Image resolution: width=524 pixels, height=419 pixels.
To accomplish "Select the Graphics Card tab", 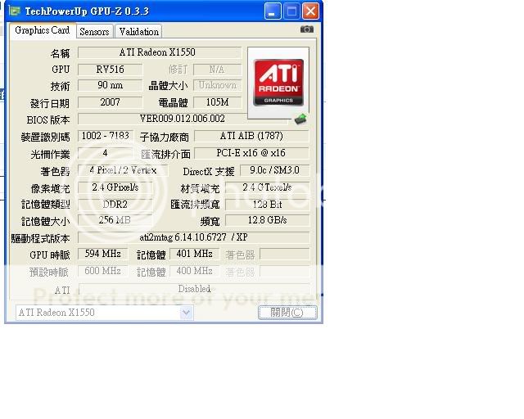I will tap(43, 30).
